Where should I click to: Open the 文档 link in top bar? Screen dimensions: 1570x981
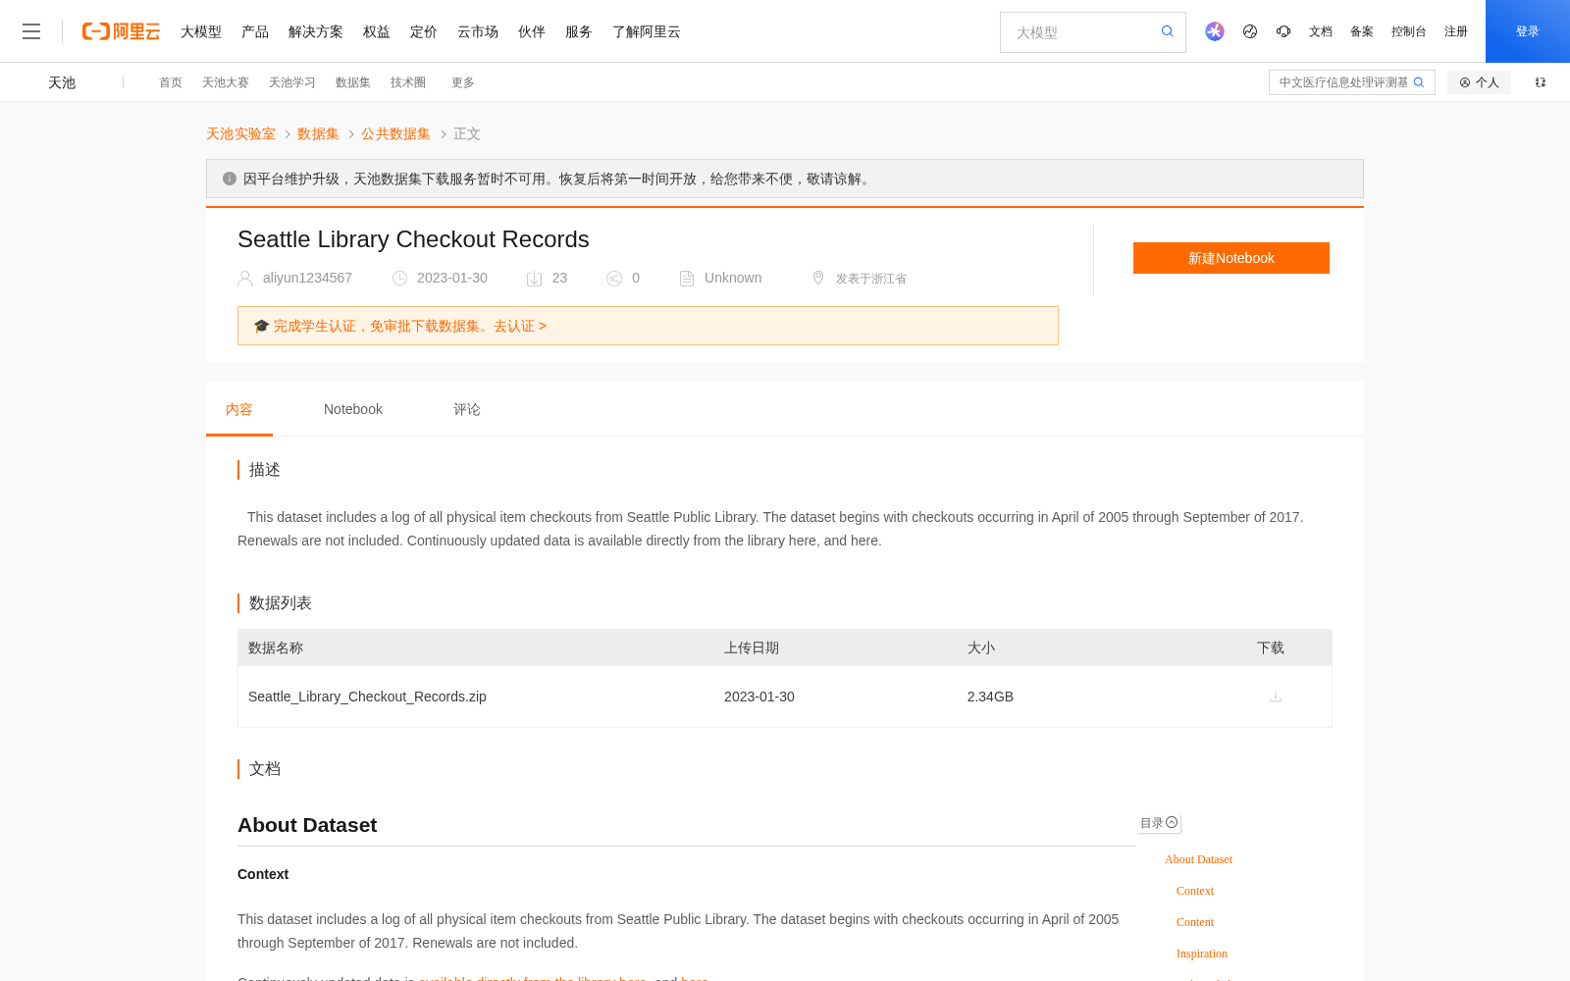click(x=1321, y=31)
